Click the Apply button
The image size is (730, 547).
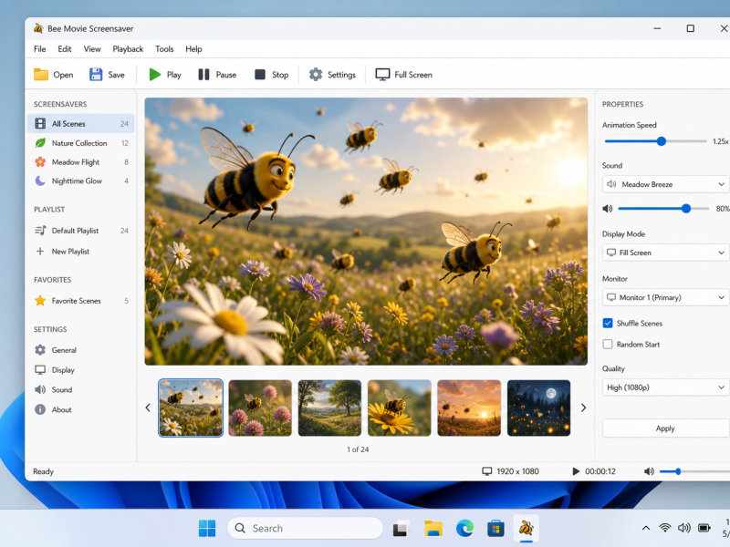[666, 428]
